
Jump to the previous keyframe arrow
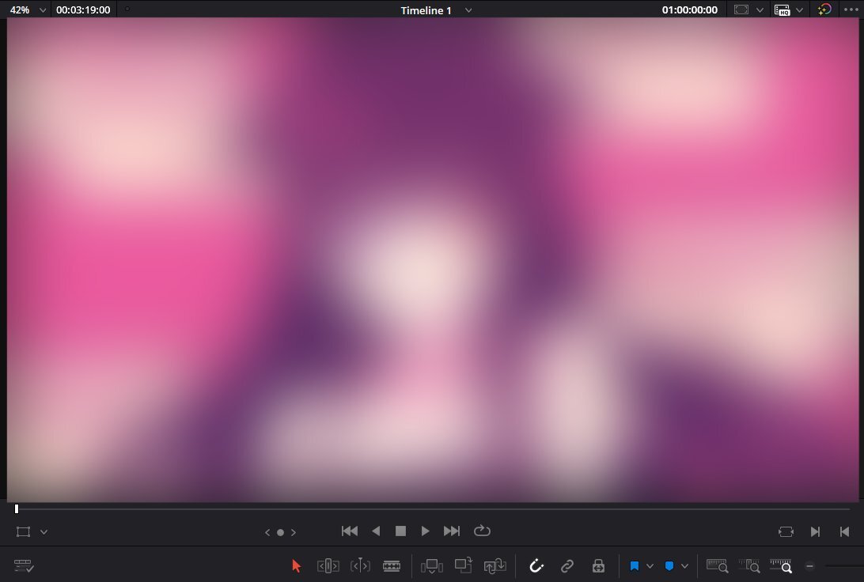click(x=267, y=532)
